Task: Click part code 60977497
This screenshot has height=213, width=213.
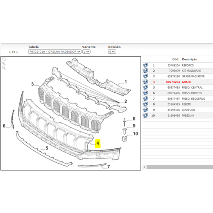Action: click(x=173, y=99)
